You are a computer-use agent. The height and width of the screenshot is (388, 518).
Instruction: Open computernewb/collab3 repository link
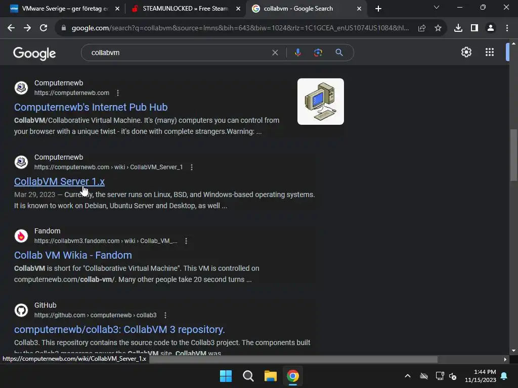tap(119, 329)
